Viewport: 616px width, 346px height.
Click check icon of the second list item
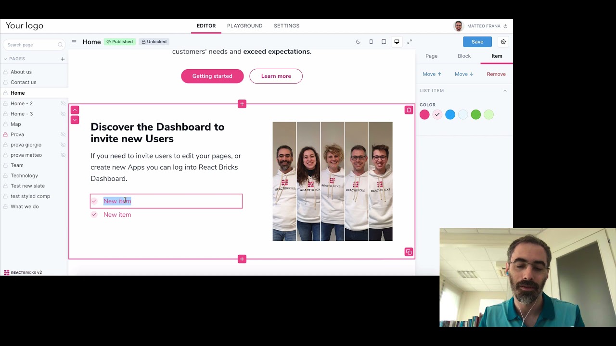coord(94,214)
